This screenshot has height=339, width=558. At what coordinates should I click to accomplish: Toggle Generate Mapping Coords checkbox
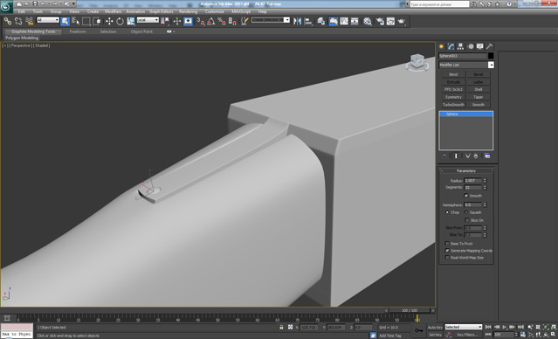pyautogui.click(x=447, y=251)
